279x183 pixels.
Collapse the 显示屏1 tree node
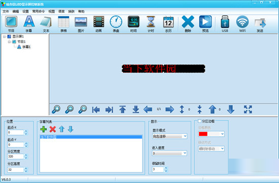pos(4,37)
